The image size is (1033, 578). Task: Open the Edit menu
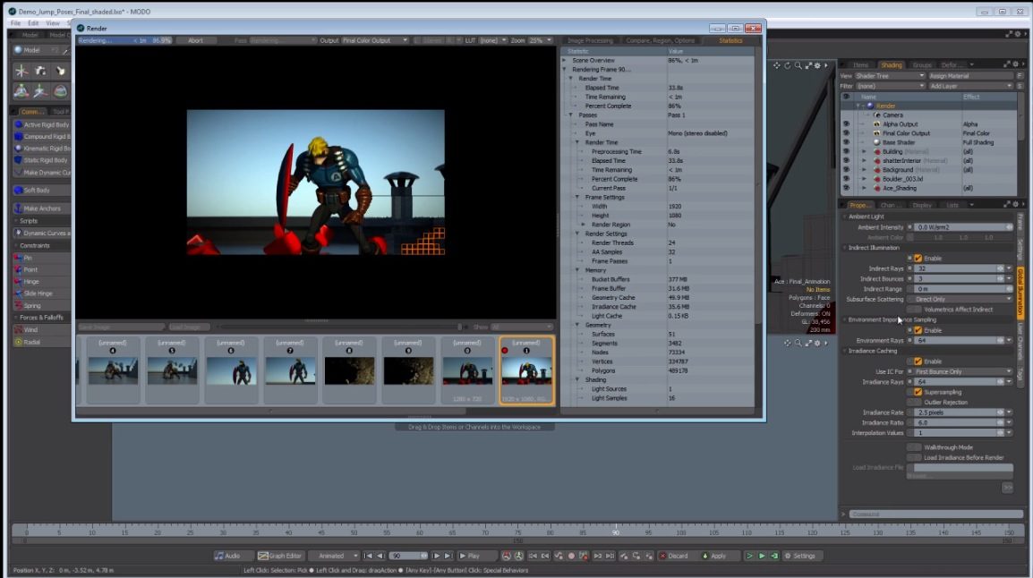(x=33, y=23)
